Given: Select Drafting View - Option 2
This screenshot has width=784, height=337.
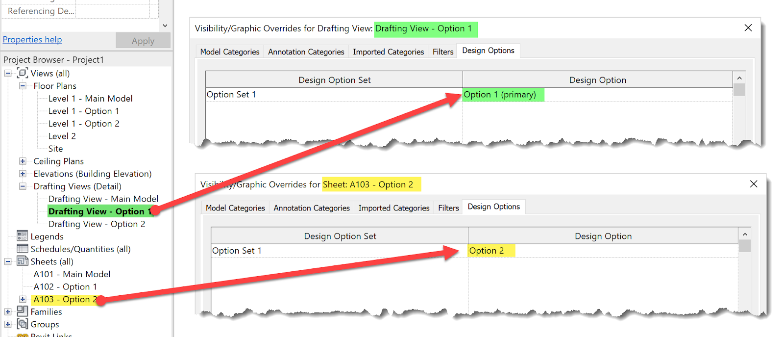Looking at the screenshot, I should (97, 224).
